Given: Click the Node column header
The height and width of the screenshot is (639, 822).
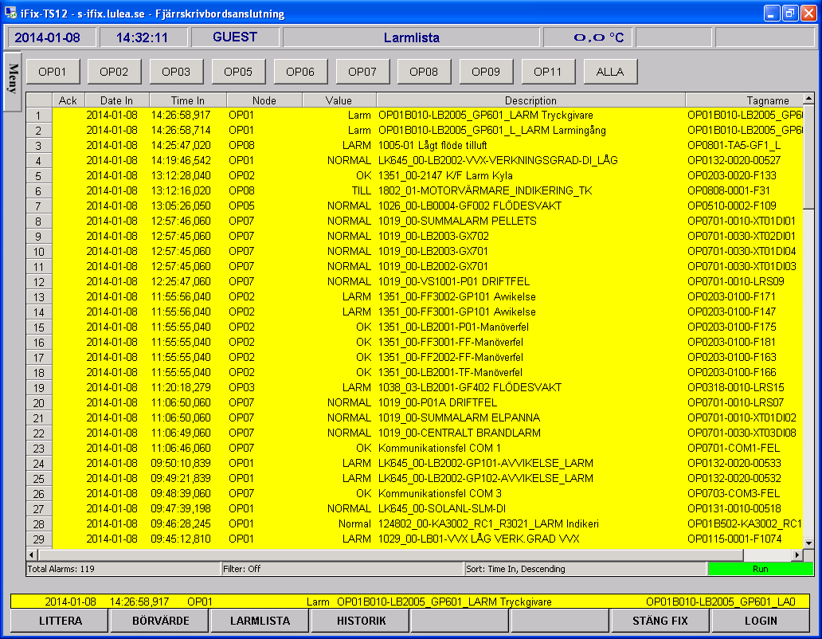Looking at the screenshot, I should tap(264, 100).
